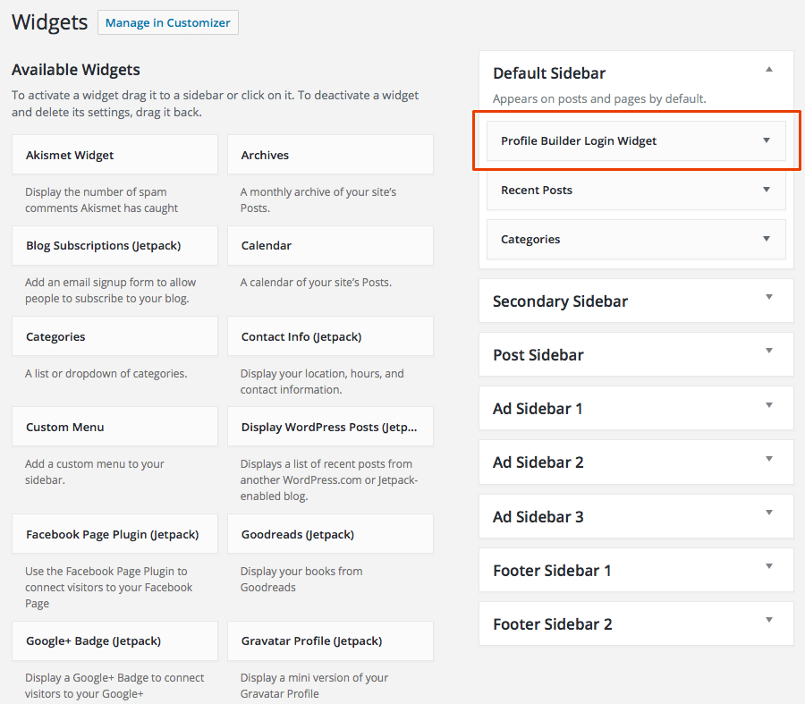Screen dimensions: 805x704
Task: Expand the Profile Builder Login Widget arrow
Action: coord(766,140)
